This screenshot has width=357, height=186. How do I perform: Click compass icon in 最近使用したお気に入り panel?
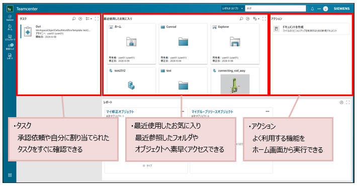click(x=248, y=19)
